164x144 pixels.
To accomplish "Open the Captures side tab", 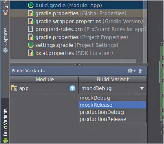I will pos(5,38).
